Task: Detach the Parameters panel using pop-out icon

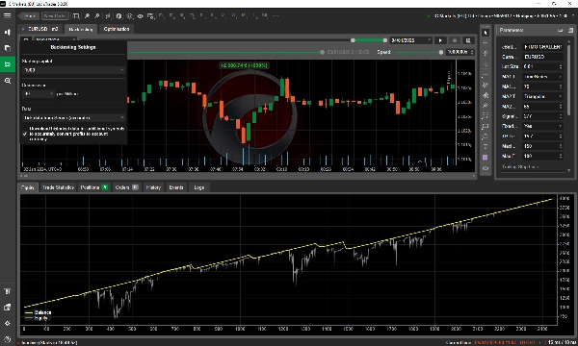Action: [570, 30]
